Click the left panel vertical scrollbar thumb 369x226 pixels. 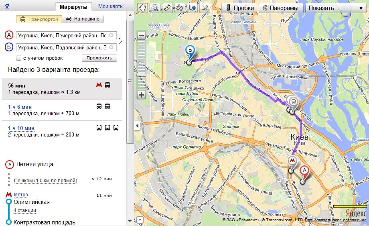(130, 82)
